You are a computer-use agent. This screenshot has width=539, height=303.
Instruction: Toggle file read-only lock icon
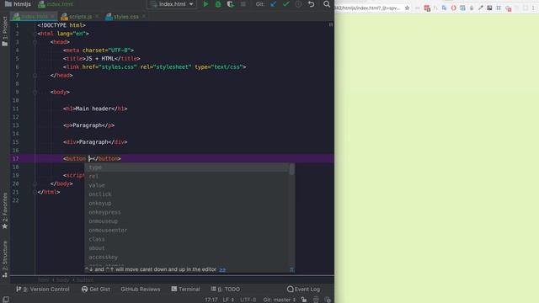pos(304,300)
